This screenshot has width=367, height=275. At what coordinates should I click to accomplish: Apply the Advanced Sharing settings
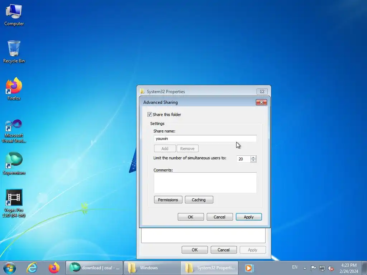pos(249,217)
